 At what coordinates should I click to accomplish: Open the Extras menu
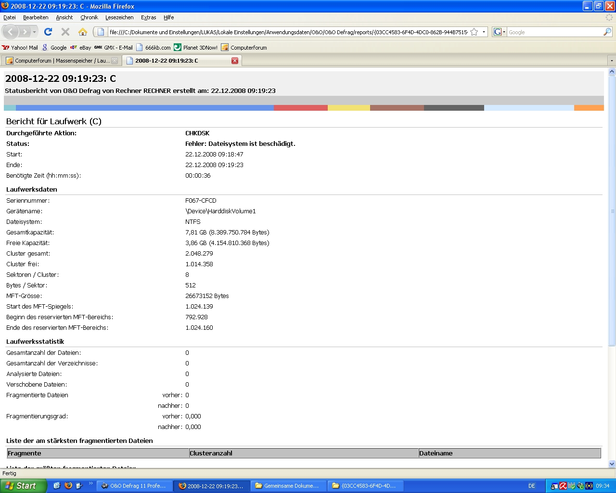(x=148, y=17)
